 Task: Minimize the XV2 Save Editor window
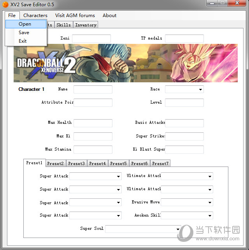pyautogui.click(x=212, y=3)
